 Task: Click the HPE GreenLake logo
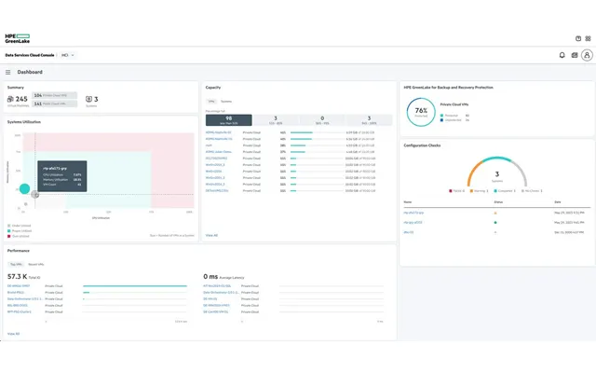[x=18, y=38]
